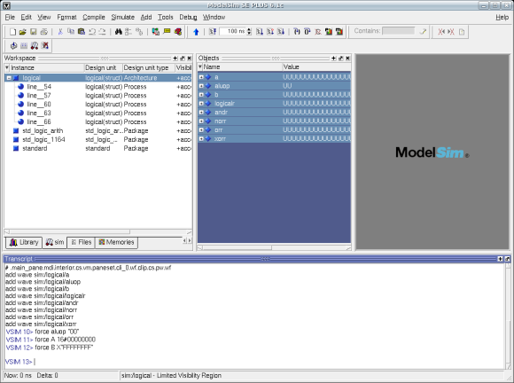The width and height of the screenshot is (514, 383).
Task: Undock the Workspace pane
Action: [x=183, y=59]
